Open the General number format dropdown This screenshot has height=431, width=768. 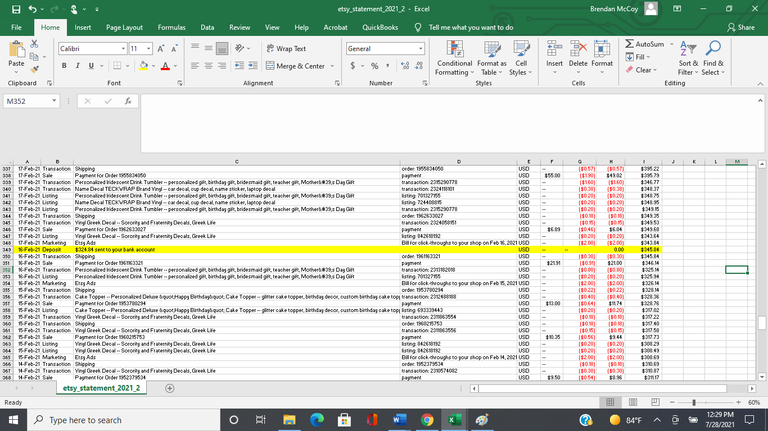tap(421, 49)
